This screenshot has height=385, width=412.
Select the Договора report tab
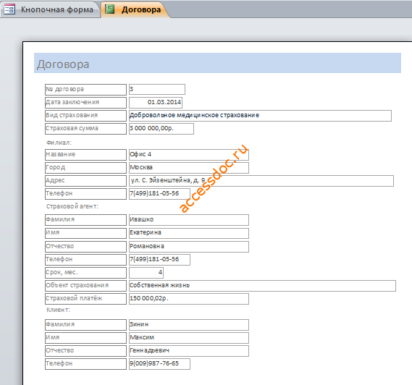135,9
